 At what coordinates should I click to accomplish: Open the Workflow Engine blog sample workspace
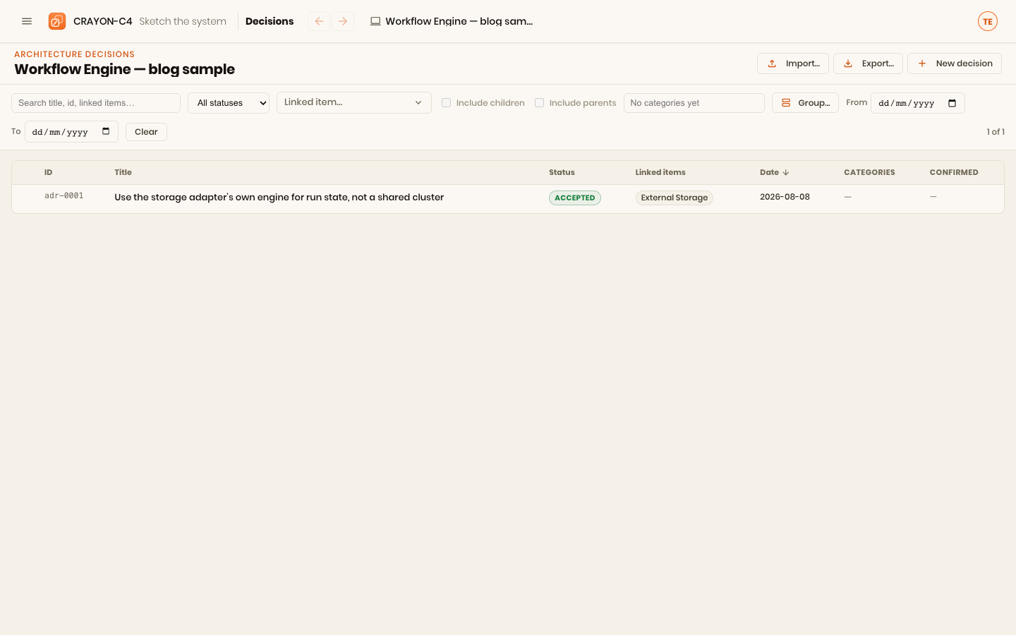point(452,21)
